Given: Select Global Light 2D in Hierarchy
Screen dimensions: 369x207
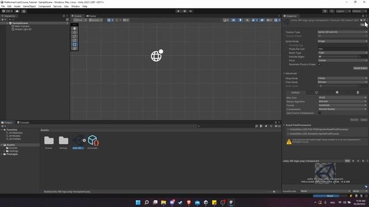Looking at the screenshot, I should point(23,29).
